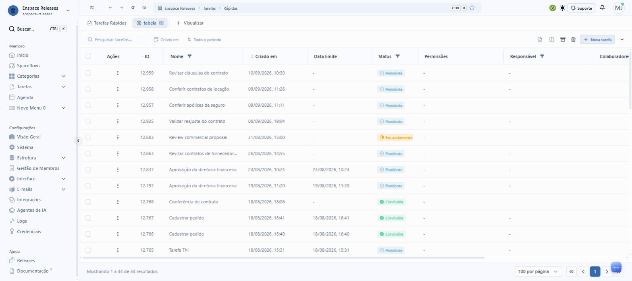The width and height of the screenshot is (632, 281).
Task: Check the row for Conferência de contrato
Action: [x=88, y=202]
